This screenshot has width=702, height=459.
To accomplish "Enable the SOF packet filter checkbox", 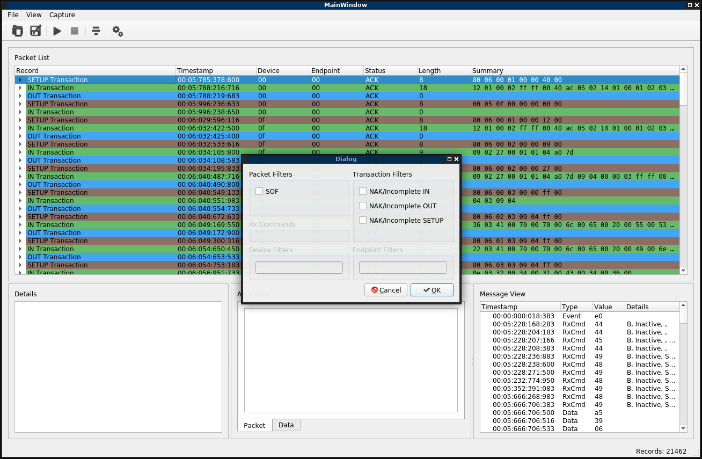I will (x=259, y=191).
